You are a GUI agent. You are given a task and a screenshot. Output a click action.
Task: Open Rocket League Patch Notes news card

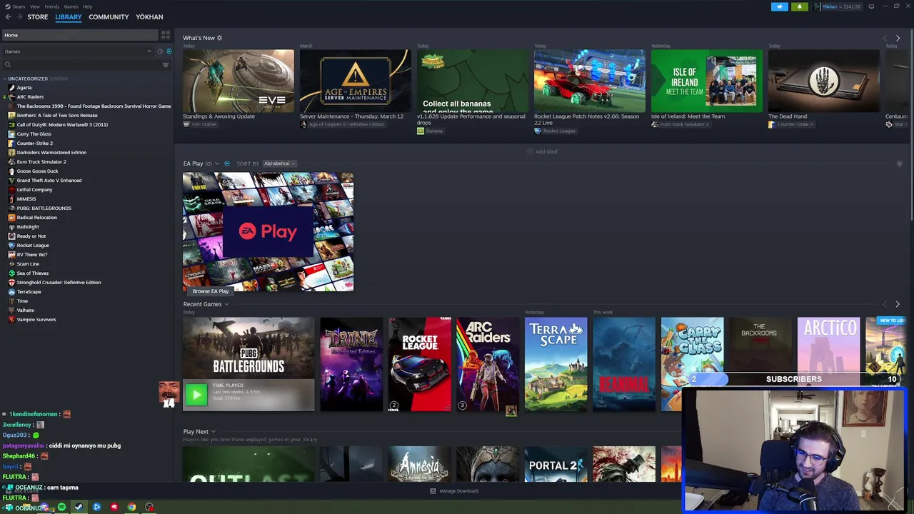(x=589, y=81)
